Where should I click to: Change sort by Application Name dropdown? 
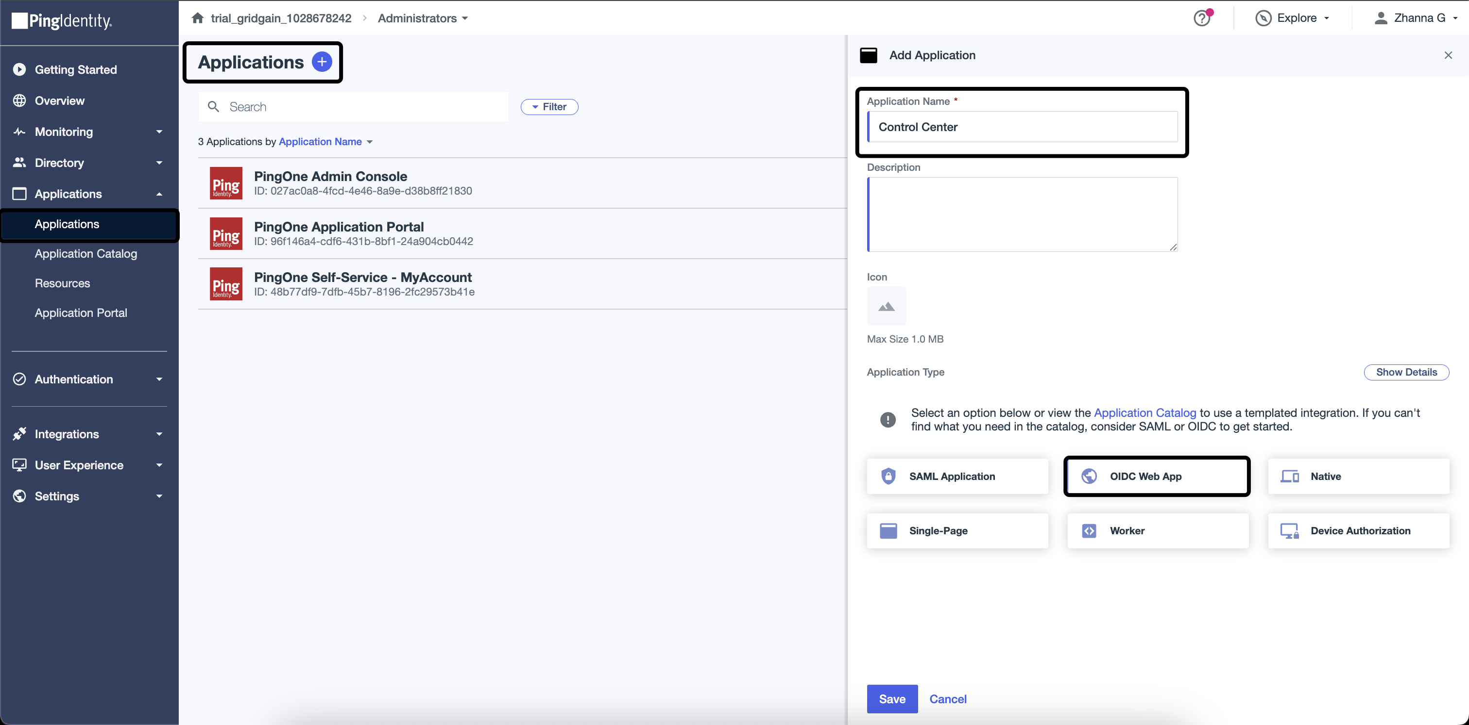tap(325, 141)
